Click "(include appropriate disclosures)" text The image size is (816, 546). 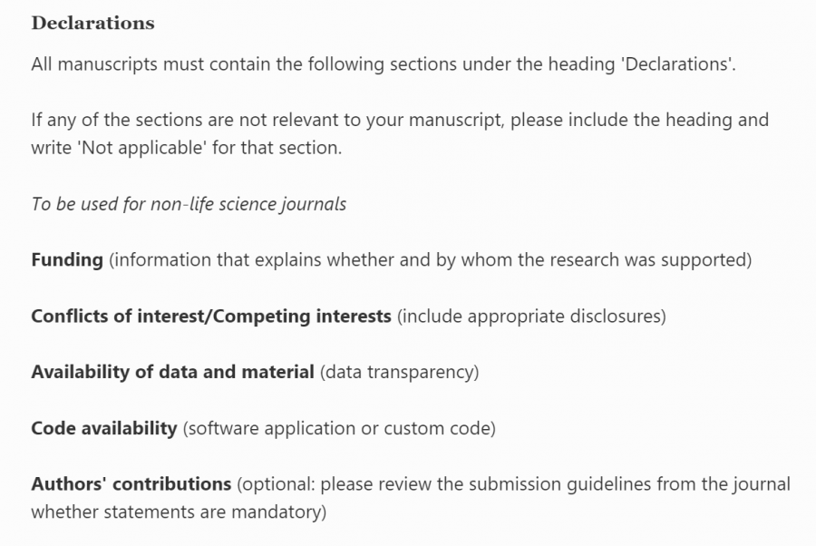(531, 317)
